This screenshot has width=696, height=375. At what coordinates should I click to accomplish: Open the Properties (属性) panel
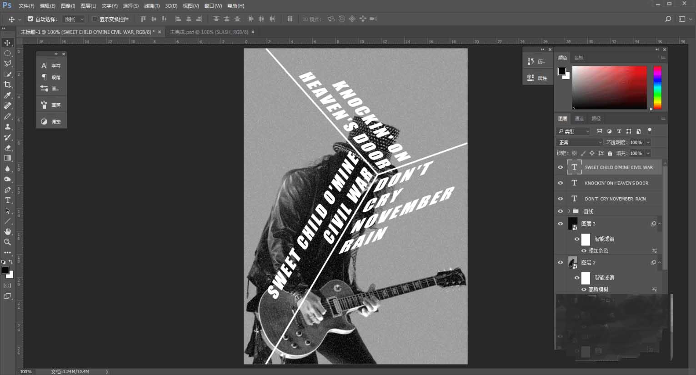(536, 78)
